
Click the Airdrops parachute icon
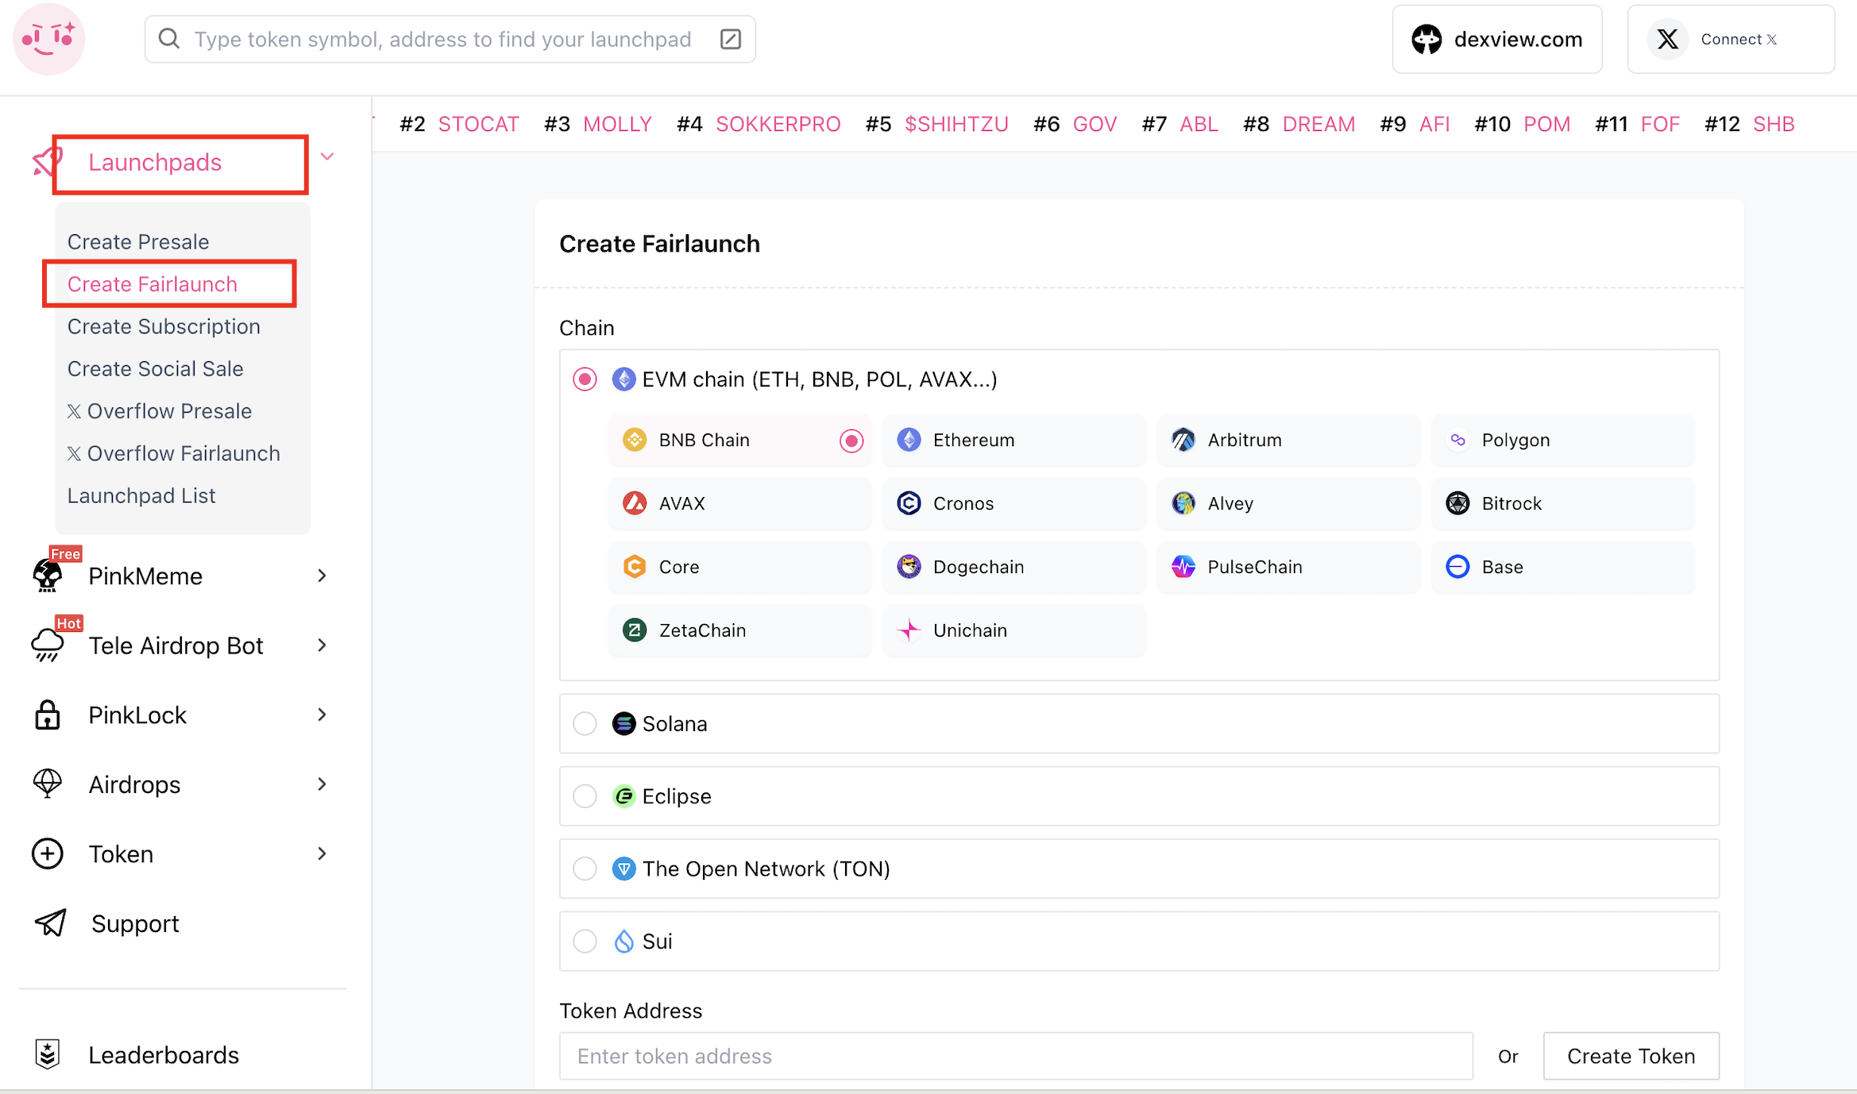click(48, 784)
